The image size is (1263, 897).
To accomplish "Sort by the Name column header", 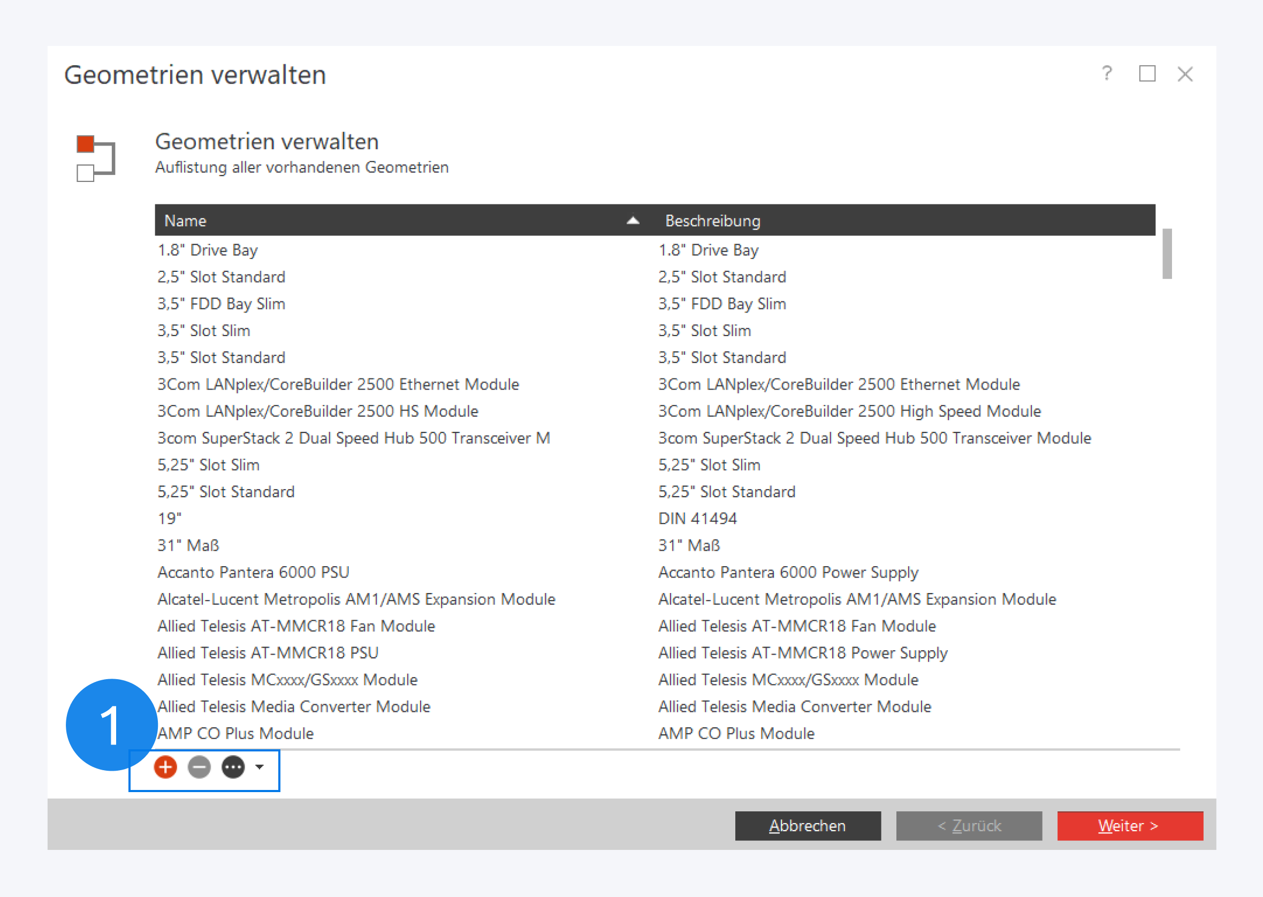I will point(186,221).
